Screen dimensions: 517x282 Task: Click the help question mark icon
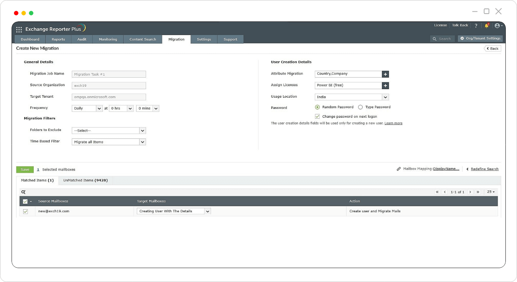pyautogui.click(x=476, y=26)
